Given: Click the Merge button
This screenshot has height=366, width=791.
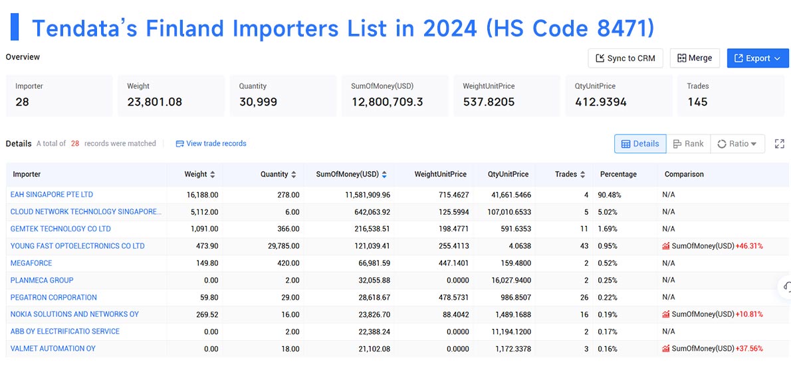Looking at the screenshot, I should click(695, 58).
